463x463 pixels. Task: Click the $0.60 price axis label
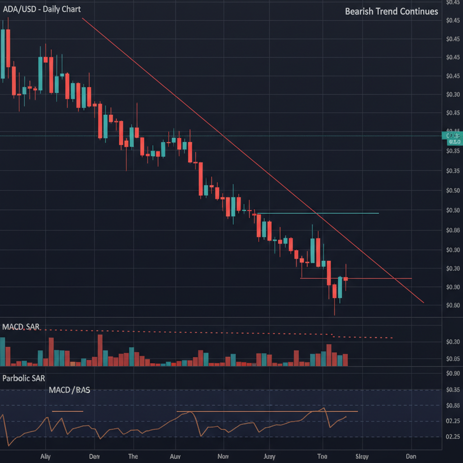[452, 305]
